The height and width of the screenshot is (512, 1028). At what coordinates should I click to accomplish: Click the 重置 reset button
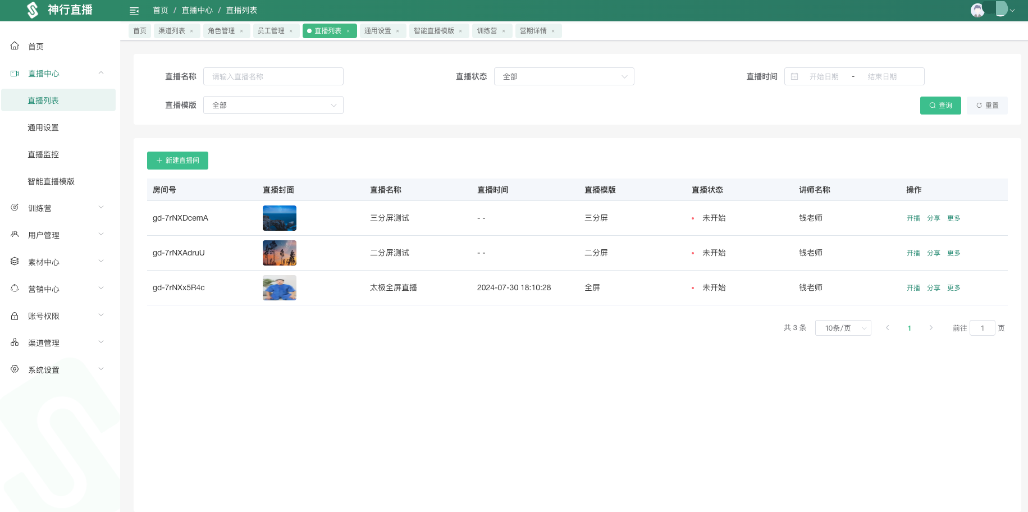tap(987, 106)
